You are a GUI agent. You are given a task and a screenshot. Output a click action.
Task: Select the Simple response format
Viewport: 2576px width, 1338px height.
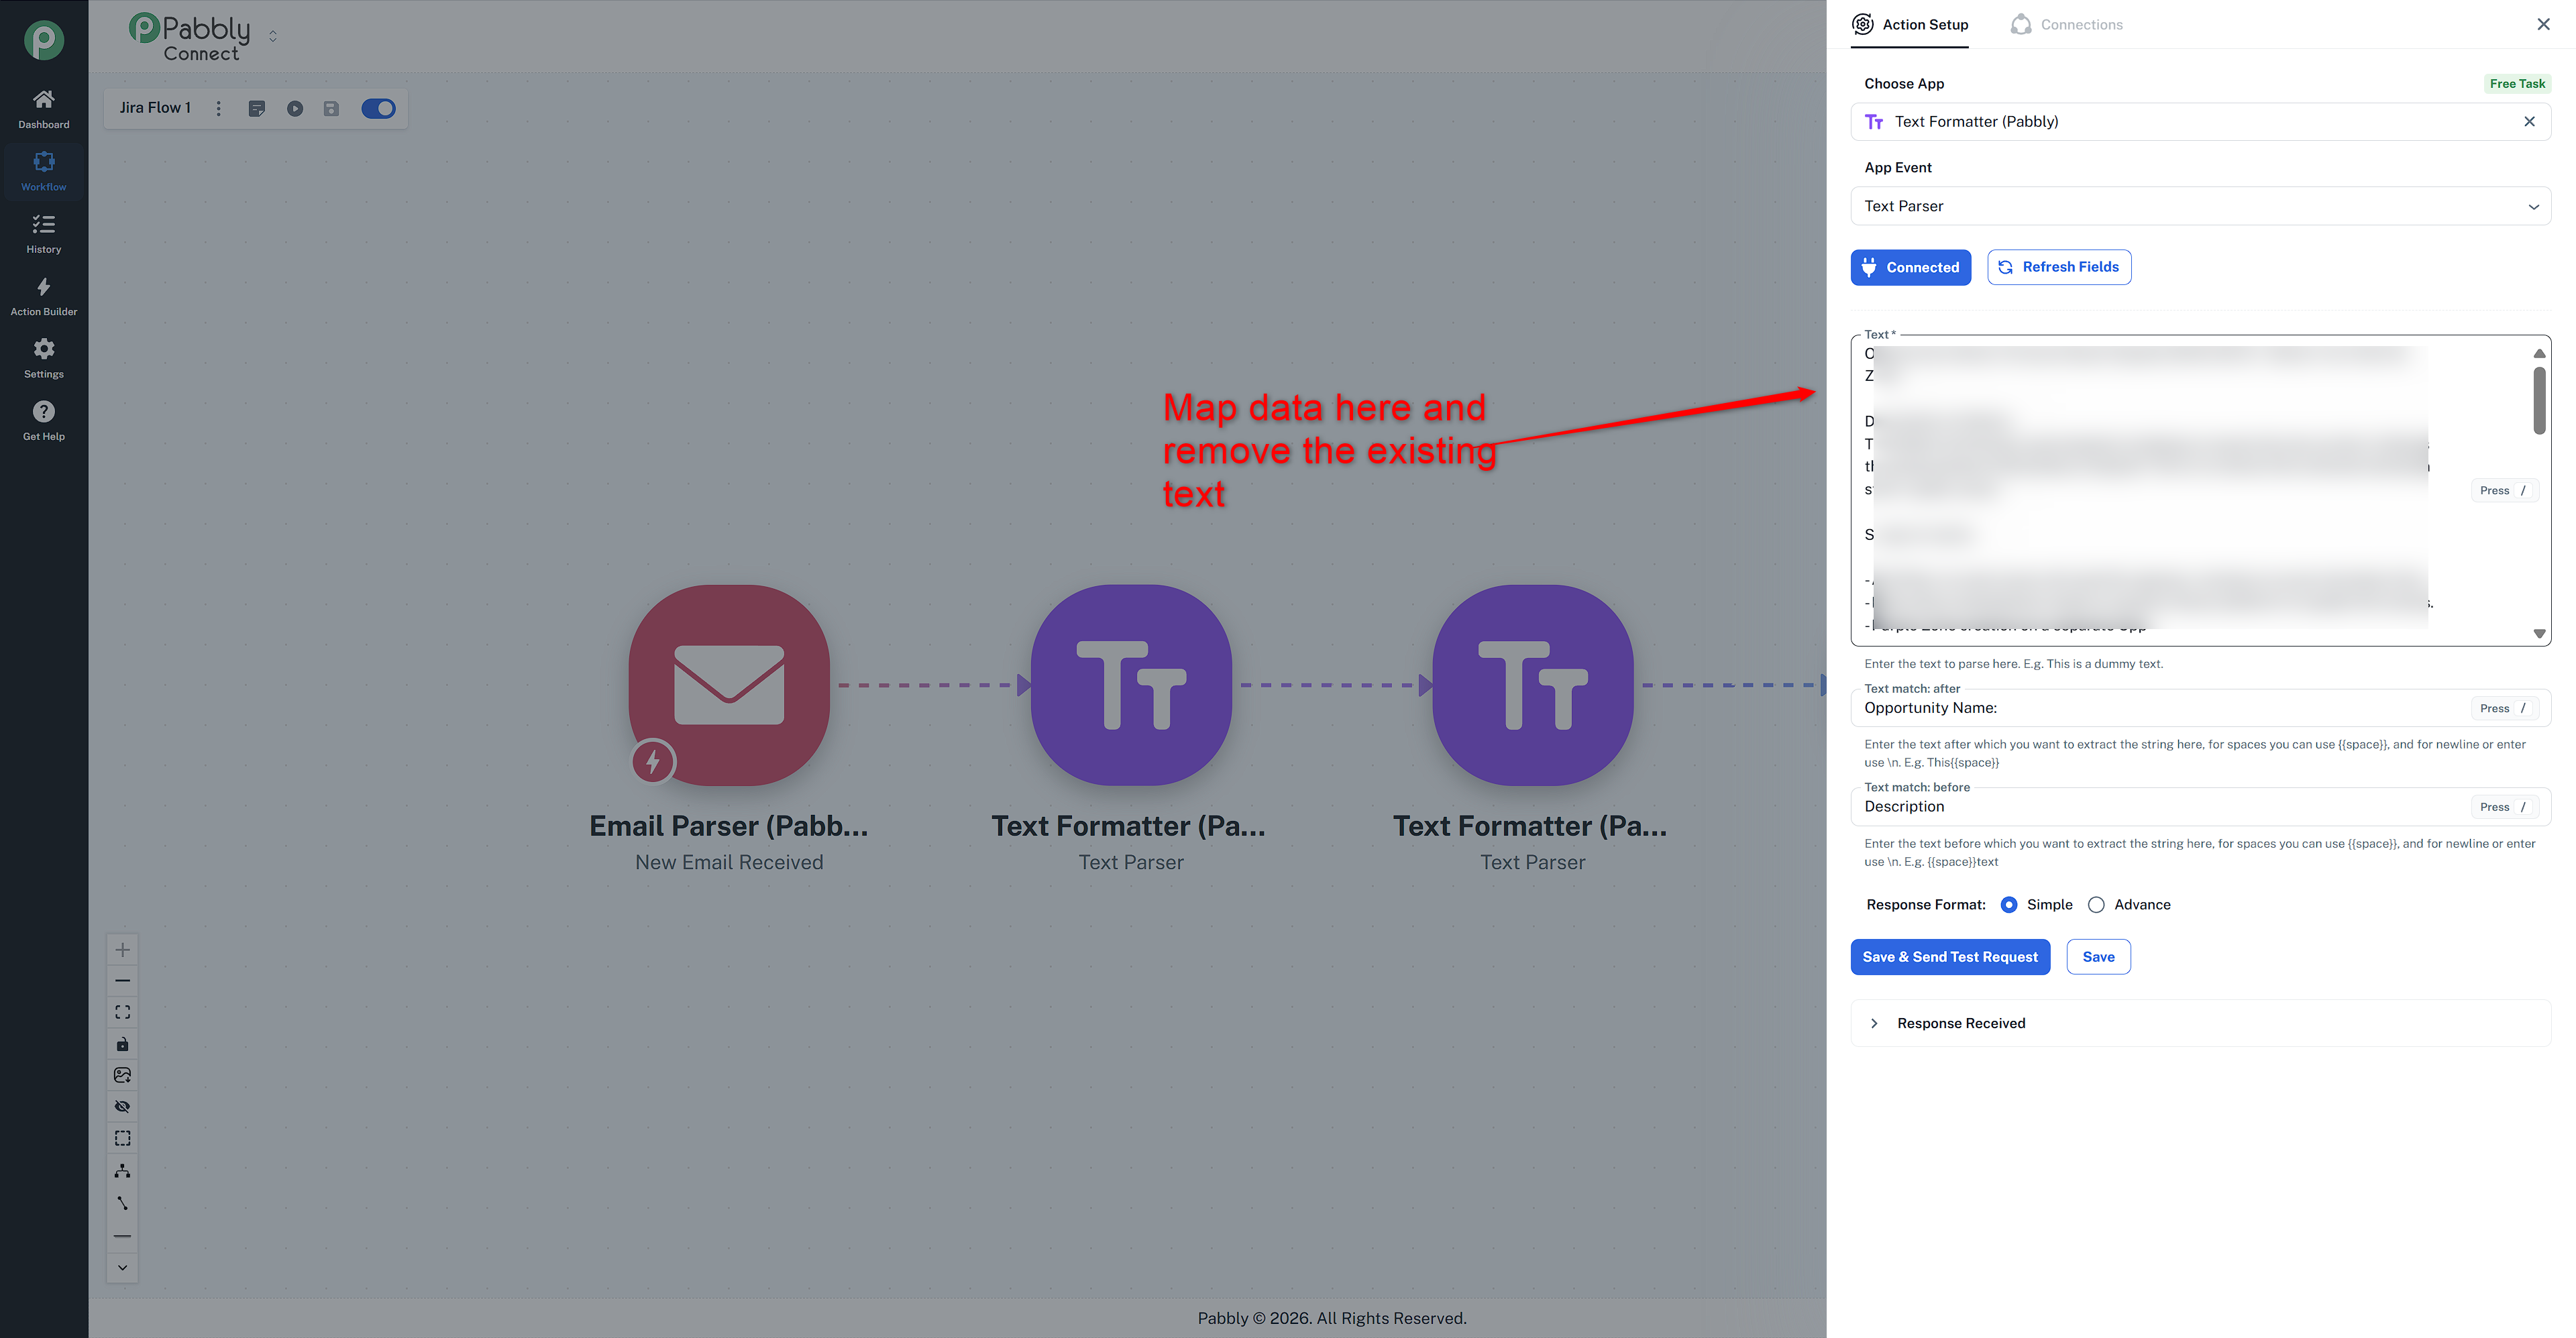click(2009, 905)
